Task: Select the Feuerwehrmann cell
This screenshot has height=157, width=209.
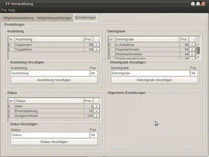Action: pos(147,50)
